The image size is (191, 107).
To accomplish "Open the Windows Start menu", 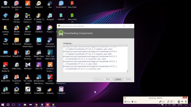I will pos(3,105).
